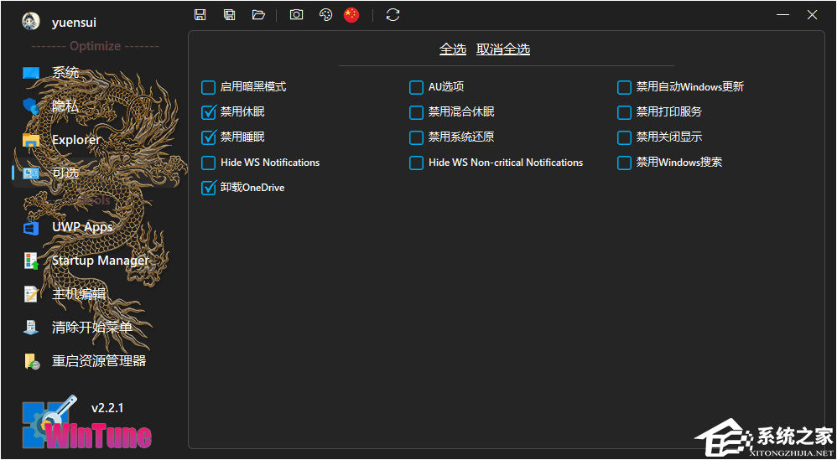Click the Save As double-disk icon

[230, 15]
